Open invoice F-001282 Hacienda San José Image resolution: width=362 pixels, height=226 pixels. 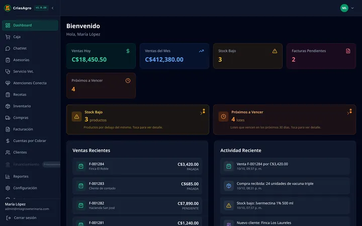(137, 205)
